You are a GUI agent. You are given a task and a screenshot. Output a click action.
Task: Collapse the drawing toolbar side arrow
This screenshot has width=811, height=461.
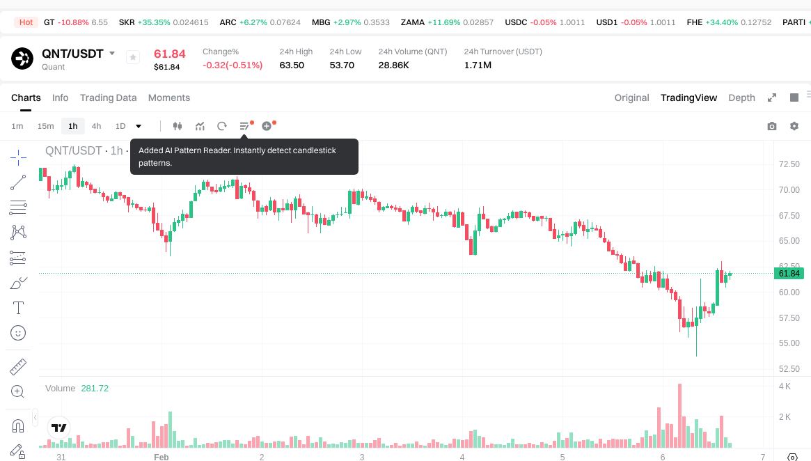(36, 417)
